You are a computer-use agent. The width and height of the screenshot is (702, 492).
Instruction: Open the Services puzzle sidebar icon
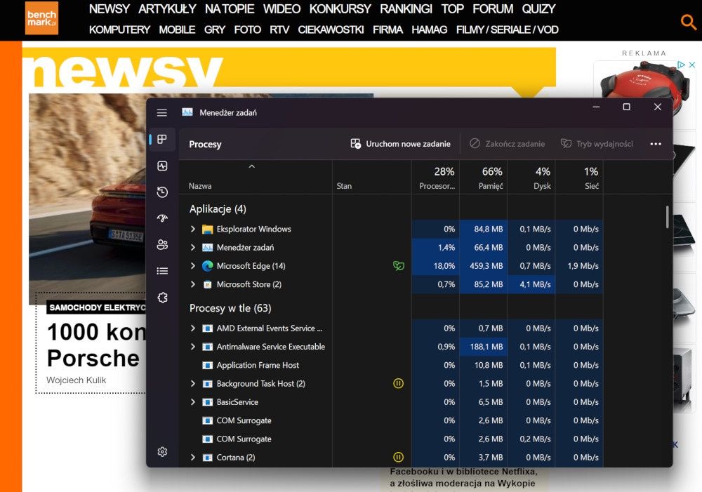click(162, 298)
